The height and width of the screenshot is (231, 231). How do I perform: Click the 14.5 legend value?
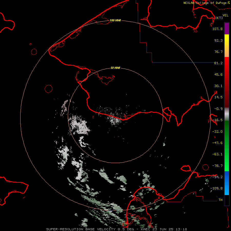tap(218, 97)
